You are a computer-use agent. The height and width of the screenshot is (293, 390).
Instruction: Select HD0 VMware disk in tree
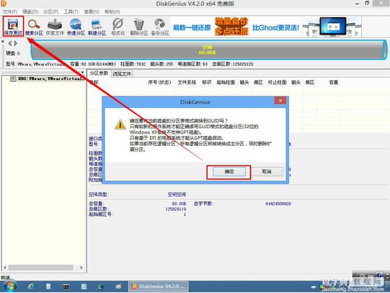pyautogui.click(x=51, y=79)
